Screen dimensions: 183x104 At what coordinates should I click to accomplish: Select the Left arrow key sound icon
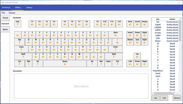(130, 64)
